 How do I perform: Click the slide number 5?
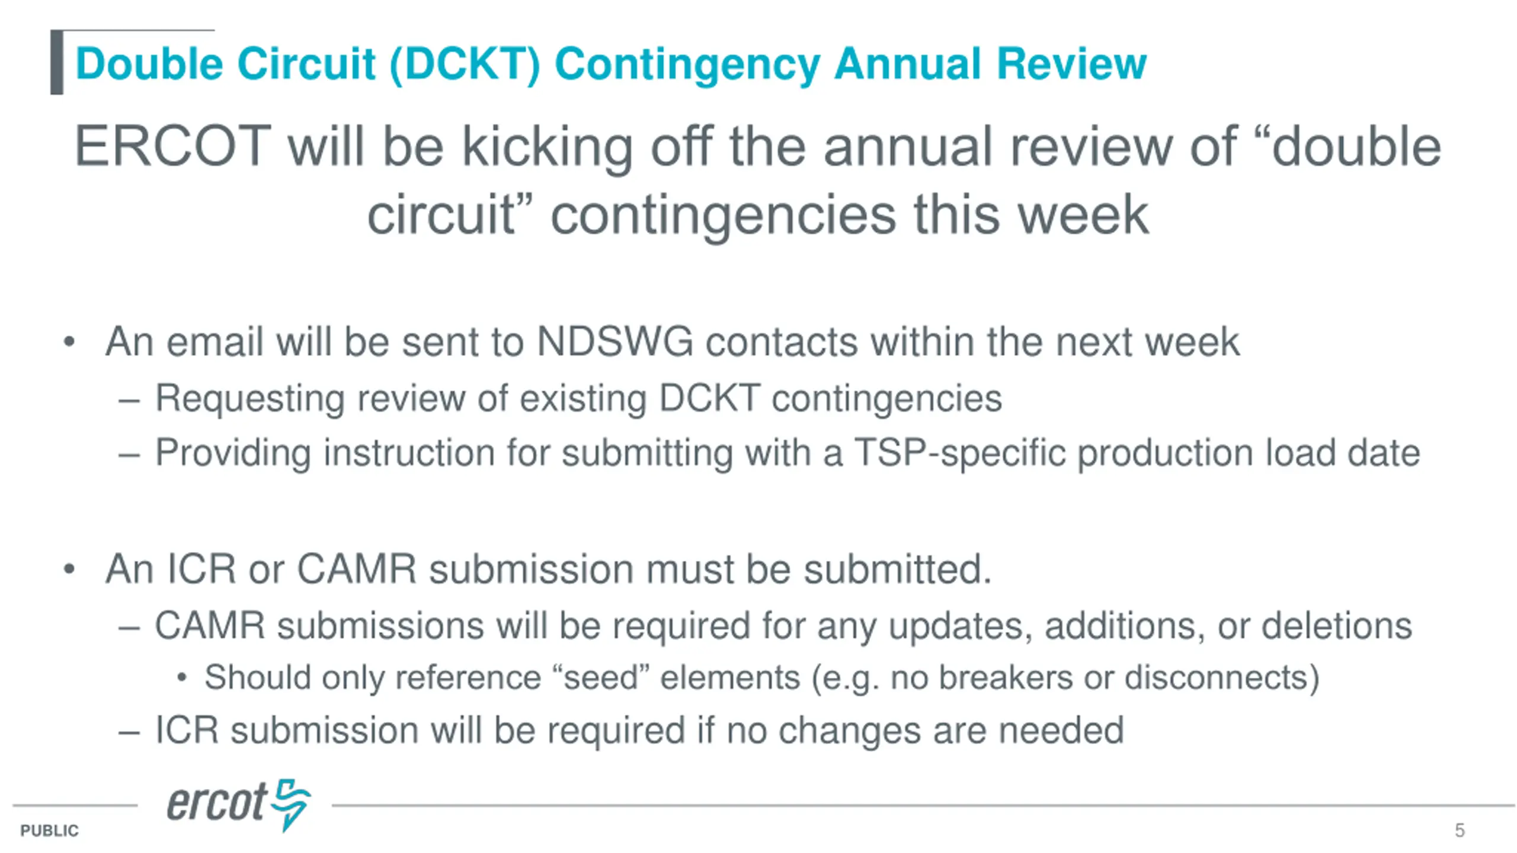(x=1460, y=830)
